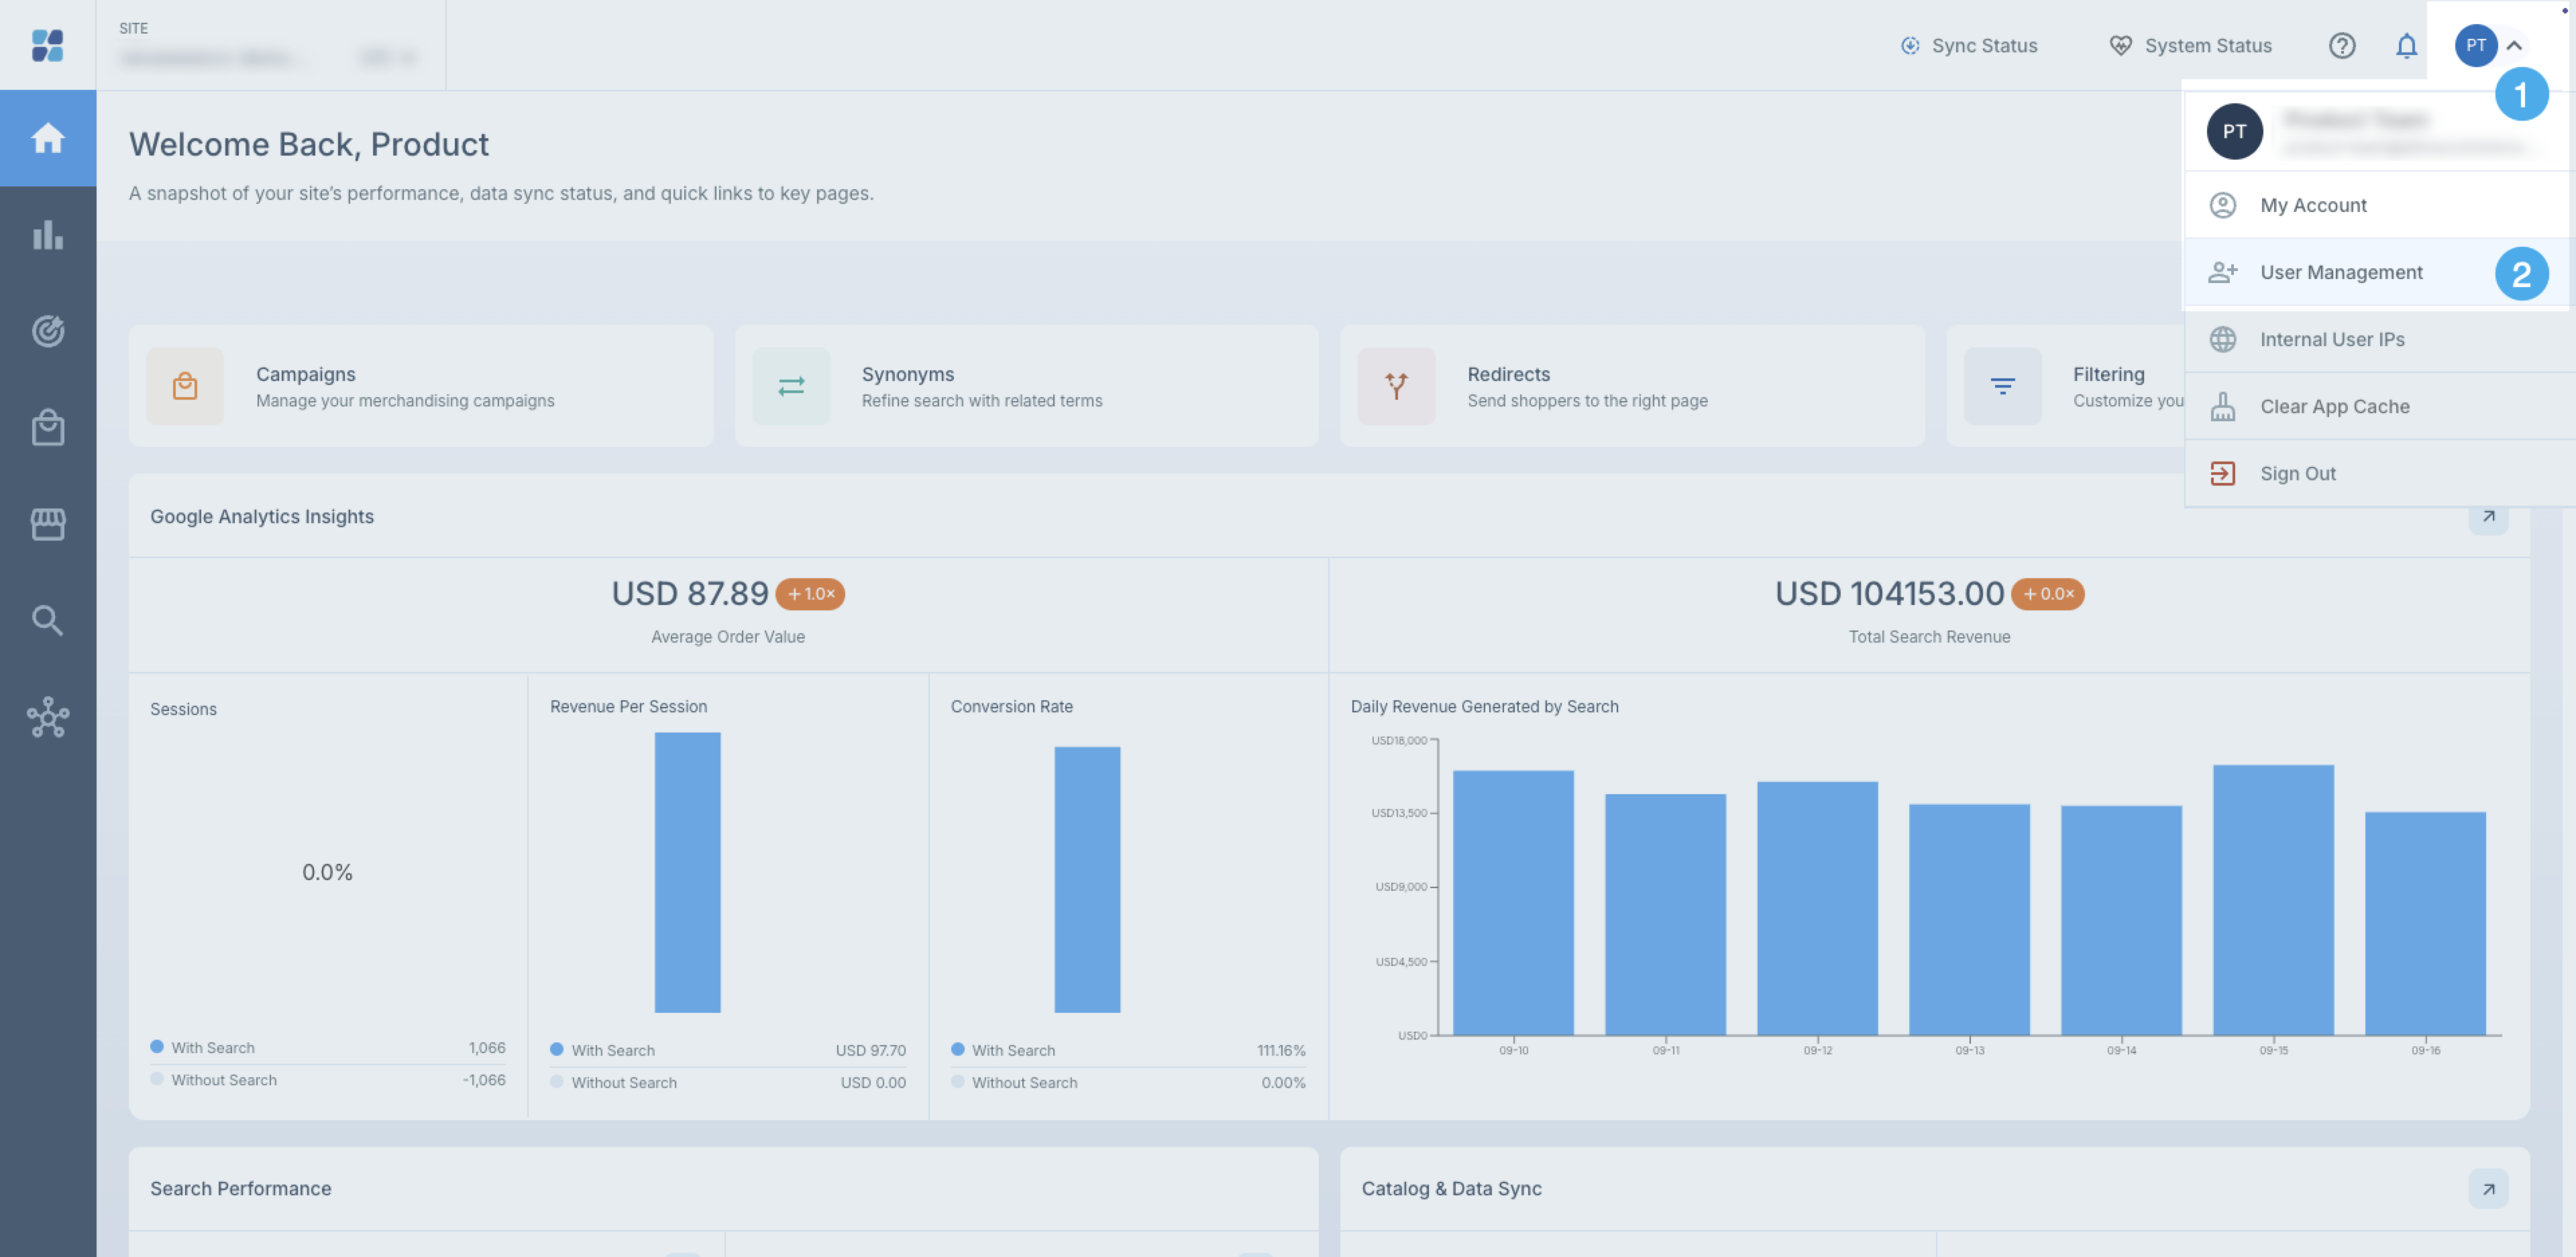Click the Sync Status link
Image resolution: width=2576 pixels, height=1257 pixels.
(1968, 46)
